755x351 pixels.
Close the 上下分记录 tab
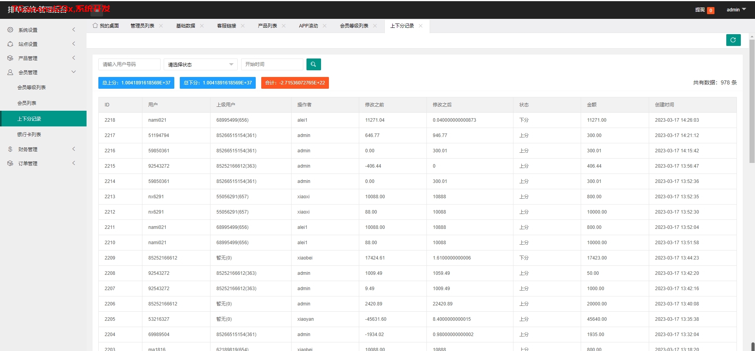click(x=421, y=26)
